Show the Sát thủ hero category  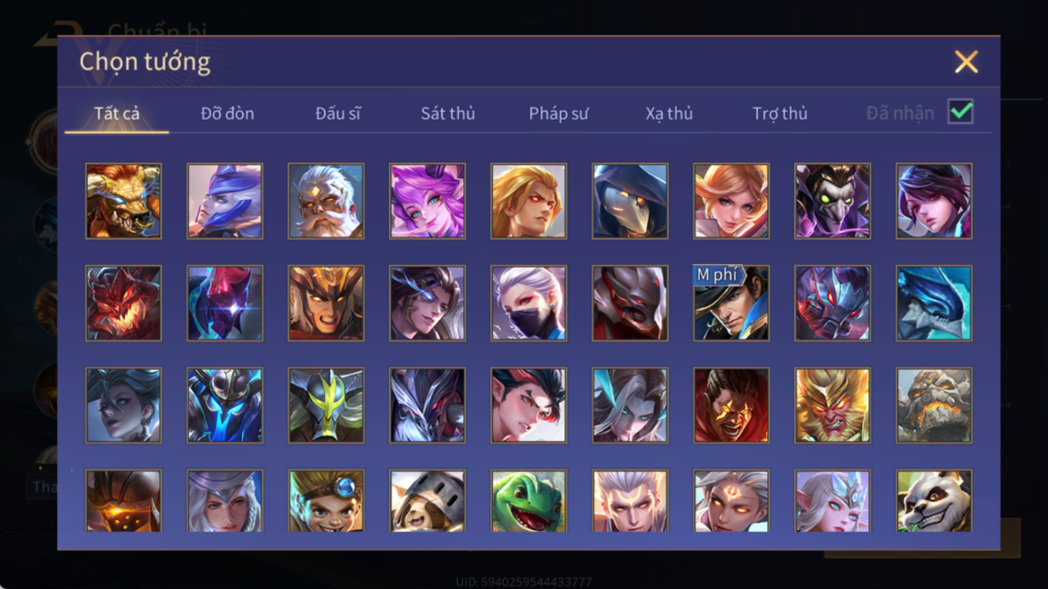point(447,114)
